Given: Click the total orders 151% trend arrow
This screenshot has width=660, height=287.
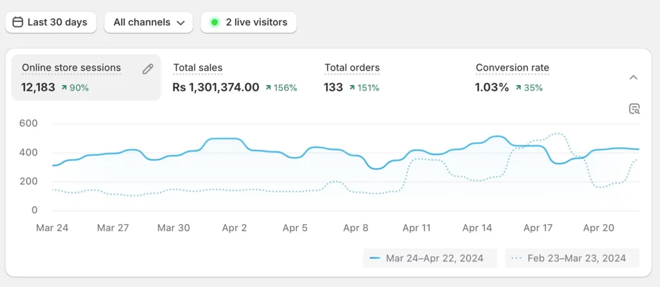Looking at the screenshot, I should pyautogui.click(x=353, y=88).
